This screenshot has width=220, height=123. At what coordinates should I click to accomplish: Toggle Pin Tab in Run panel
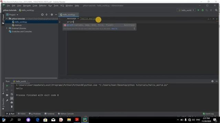[7, 100]
